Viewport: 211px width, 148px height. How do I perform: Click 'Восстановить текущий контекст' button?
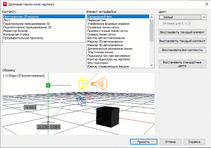tap(182, 41)
